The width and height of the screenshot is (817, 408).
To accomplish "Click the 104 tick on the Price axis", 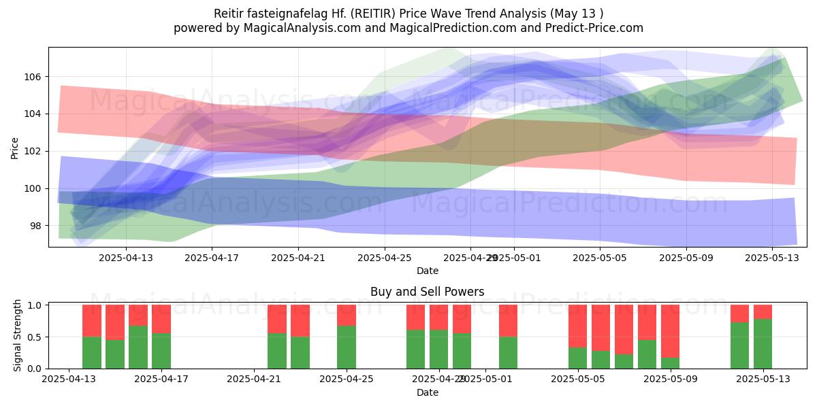I will point(33,114).
